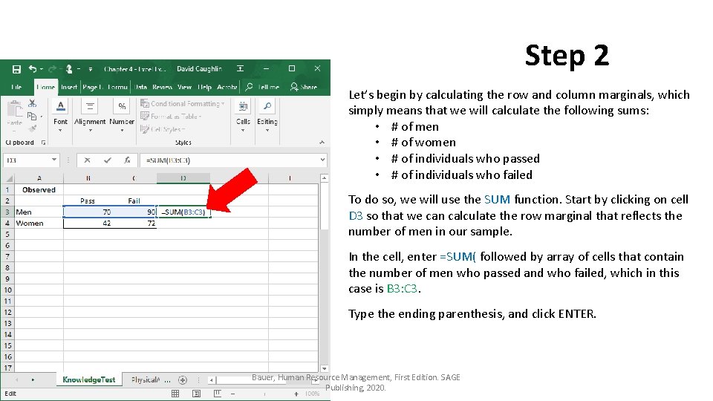713x401 pixels.
Task: Open Insert Function fx icon
Action: pos(127,160)
